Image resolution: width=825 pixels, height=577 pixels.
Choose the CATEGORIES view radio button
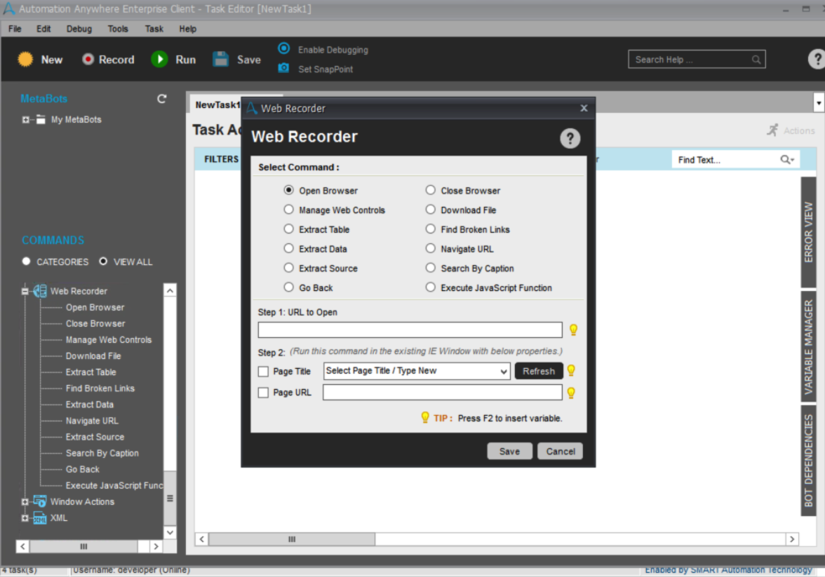click(x=26, y=262)
